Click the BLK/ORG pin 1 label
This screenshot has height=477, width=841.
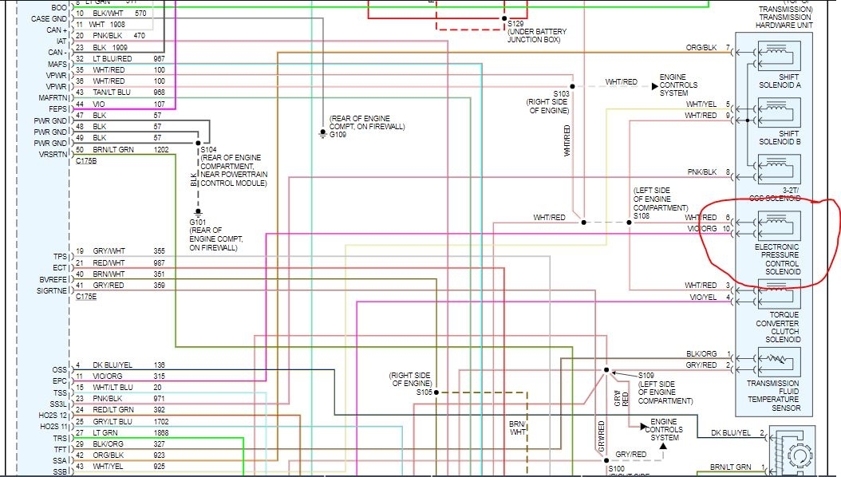click(709, 353)
